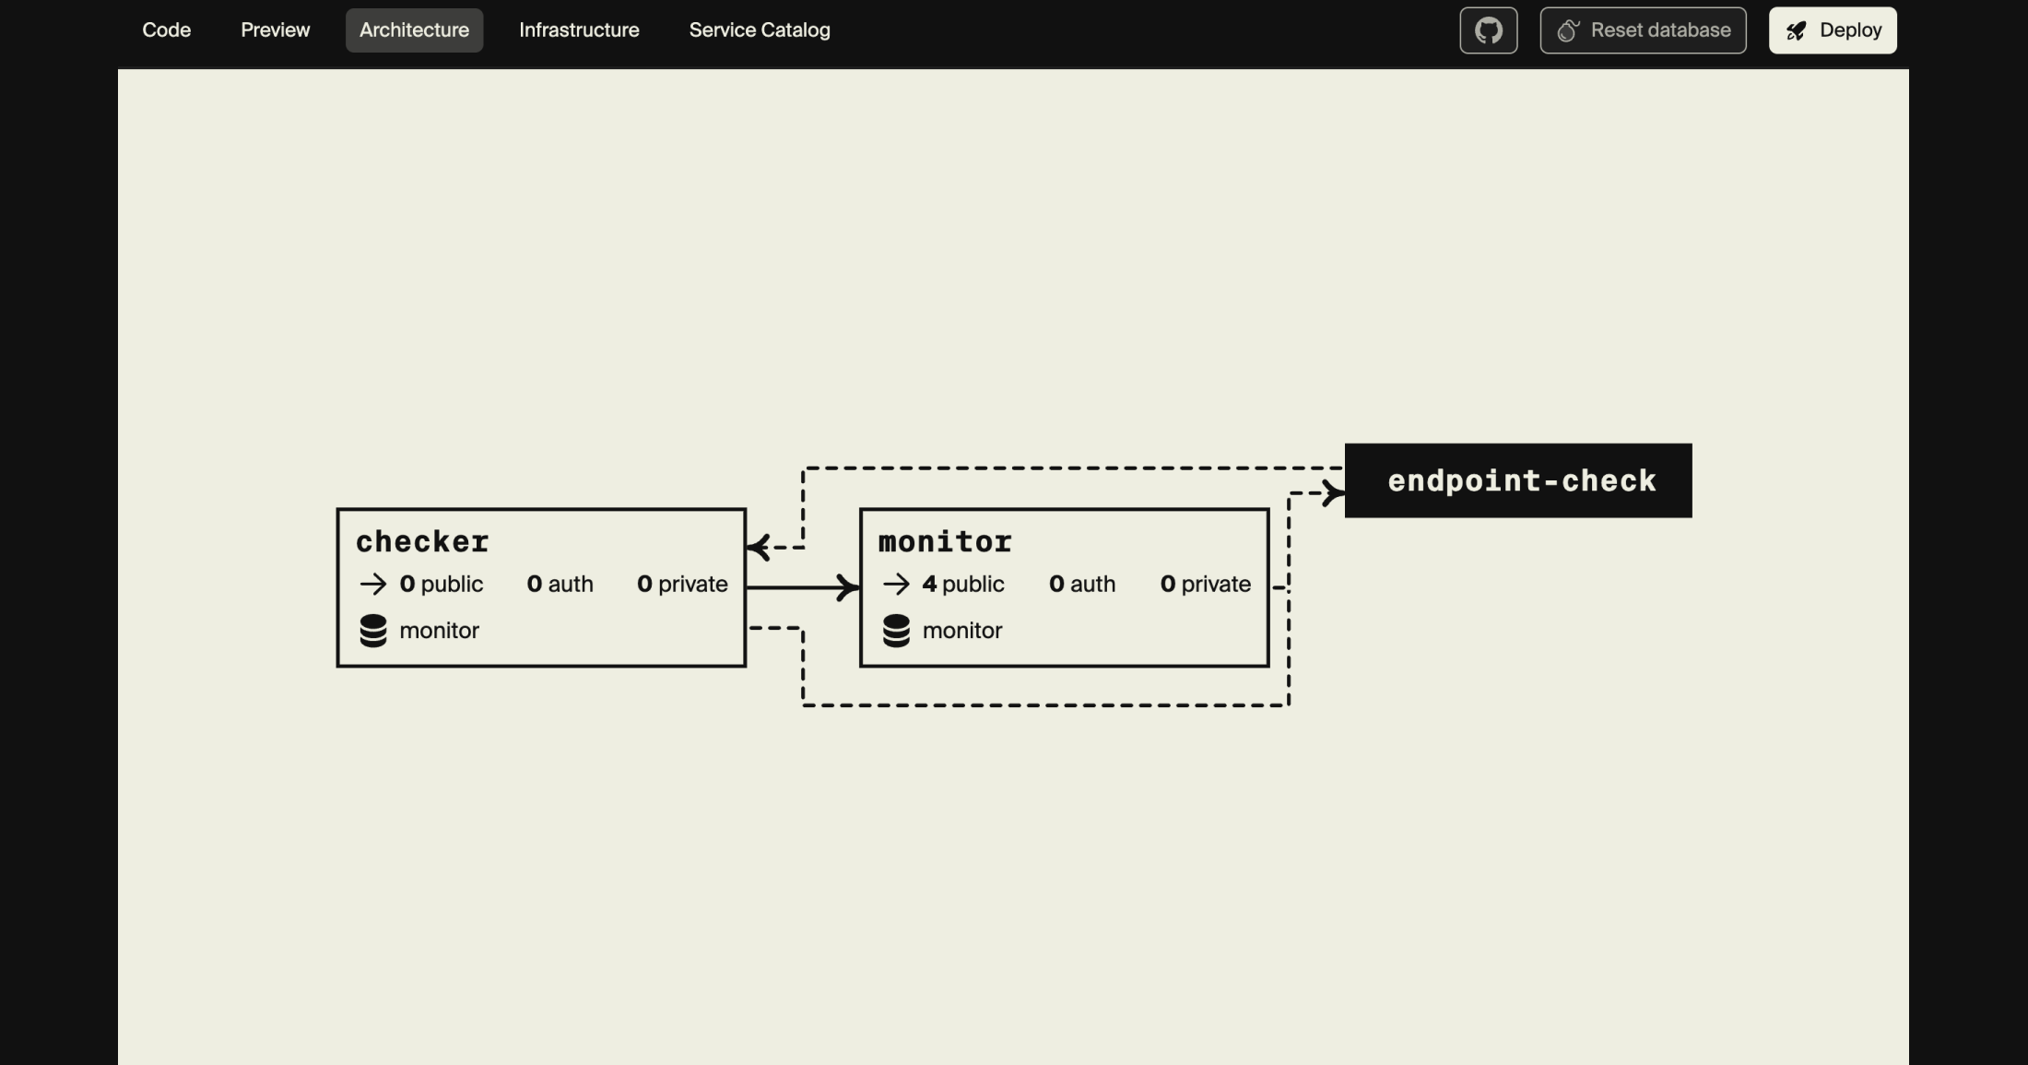
Task: Click the database icon in monitor box
Action: point(896,631)
